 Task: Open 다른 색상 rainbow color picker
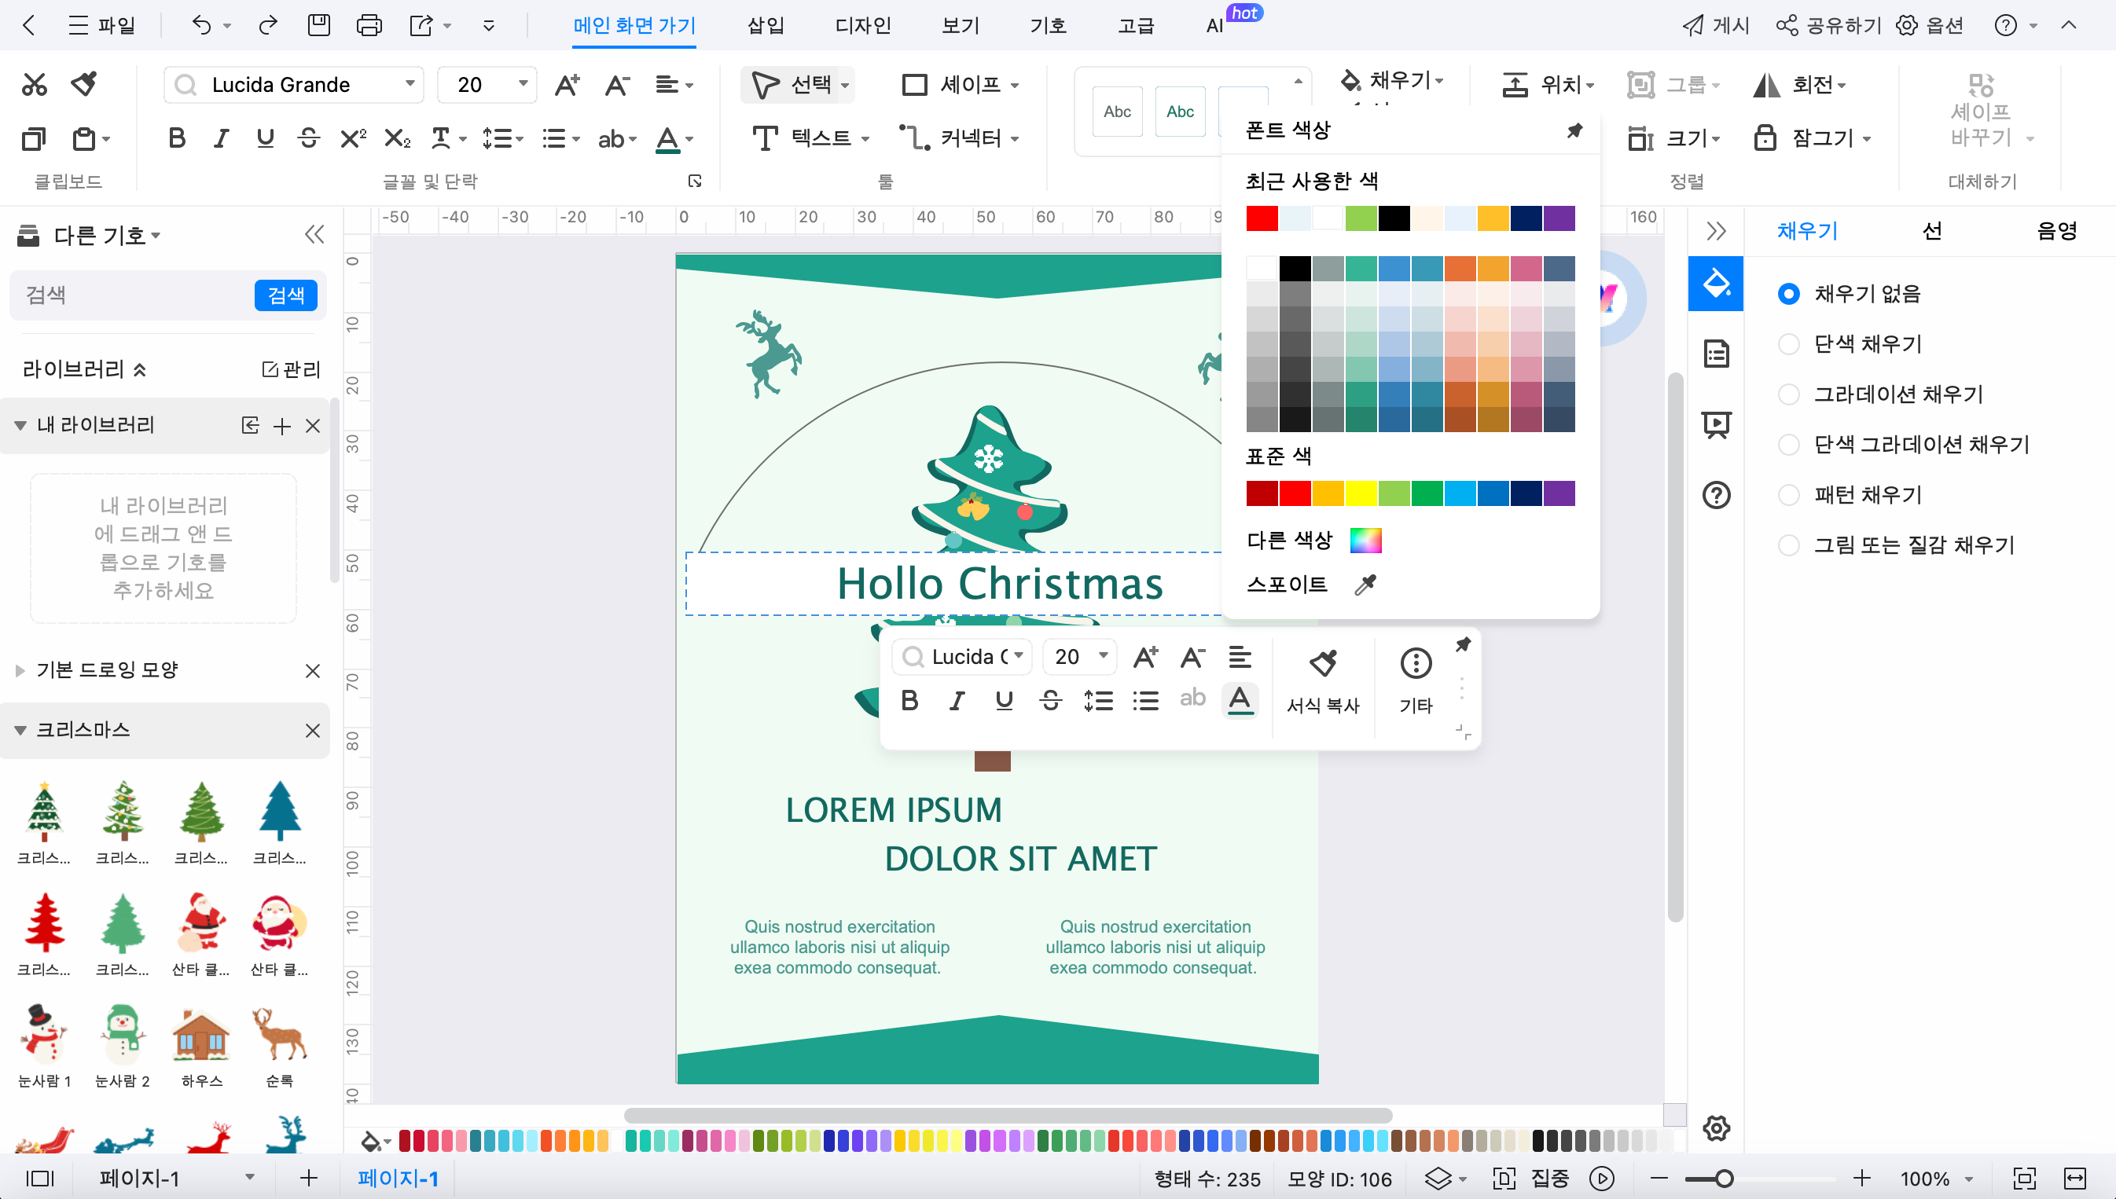pyautogui.click(x=1365, y=541)
